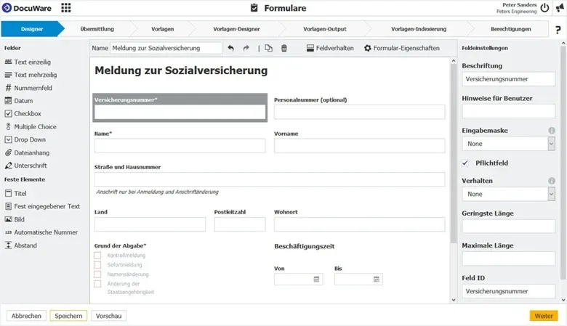Click the undo arrow in toolbar
This screenshot has width=567, height=326.
point(231,48)
